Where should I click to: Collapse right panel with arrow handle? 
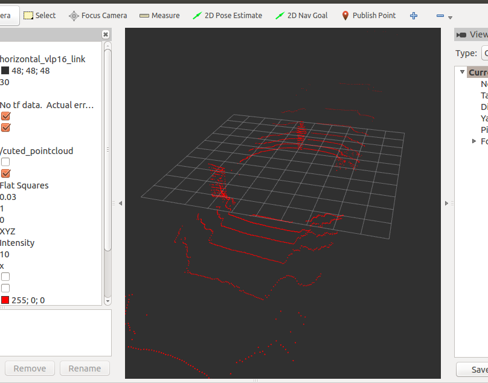[446, 204]
